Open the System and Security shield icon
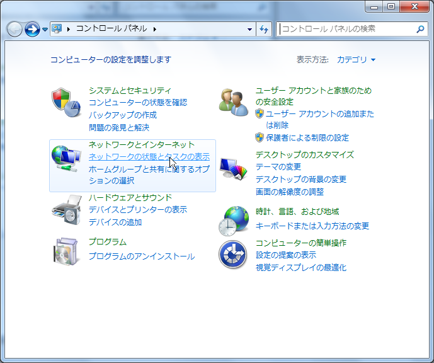 [x=66, y=103]
